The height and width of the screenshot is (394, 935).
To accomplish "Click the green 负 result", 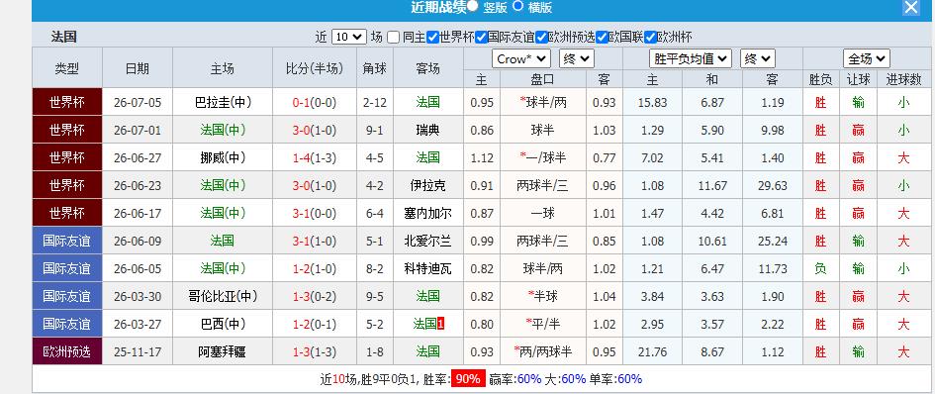I will (x=820, y=268).
